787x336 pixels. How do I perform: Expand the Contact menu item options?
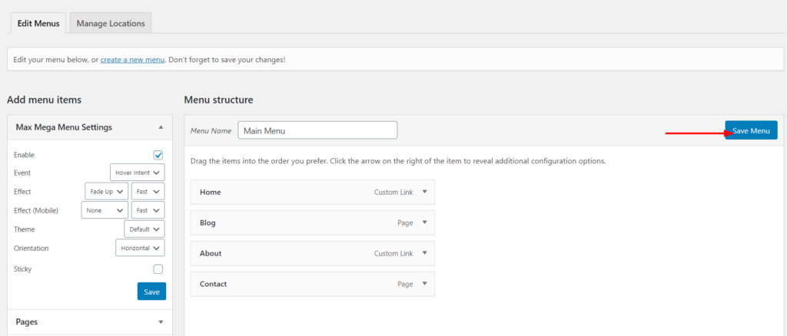424,284
